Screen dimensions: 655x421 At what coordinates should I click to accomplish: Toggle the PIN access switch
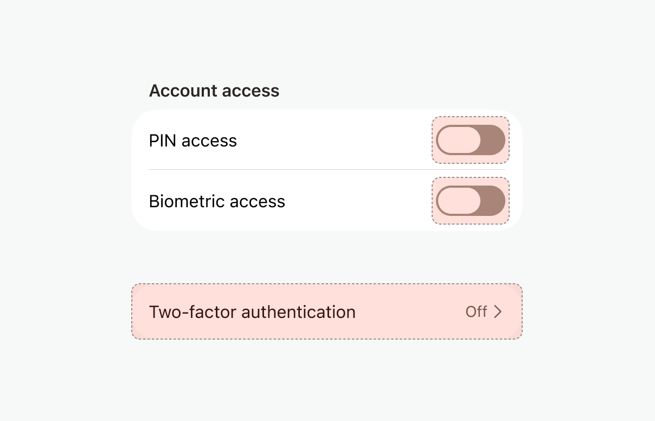pos(470,140)
